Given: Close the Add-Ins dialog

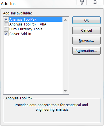Looking at the screenshot, I should click(x=95, y=2).
